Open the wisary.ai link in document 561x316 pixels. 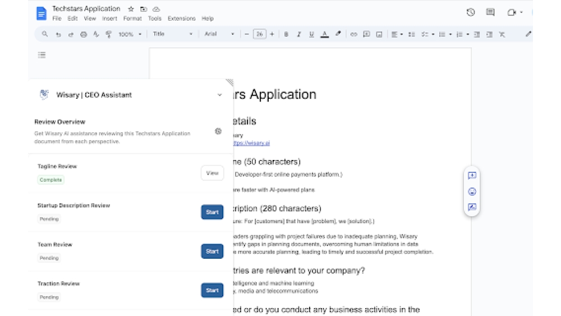click(251, 143)
